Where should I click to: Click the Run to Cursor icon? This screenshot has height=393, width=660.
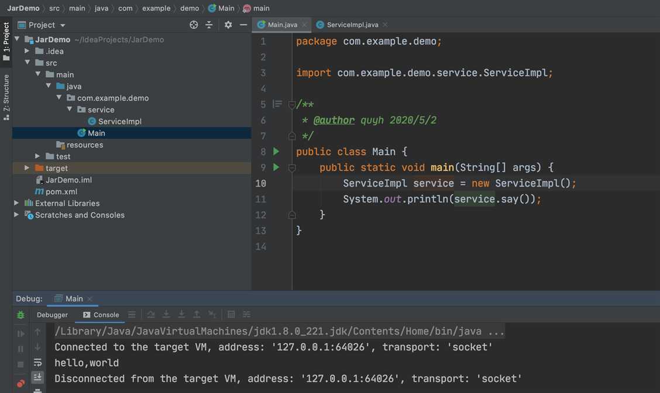[212, 314]
